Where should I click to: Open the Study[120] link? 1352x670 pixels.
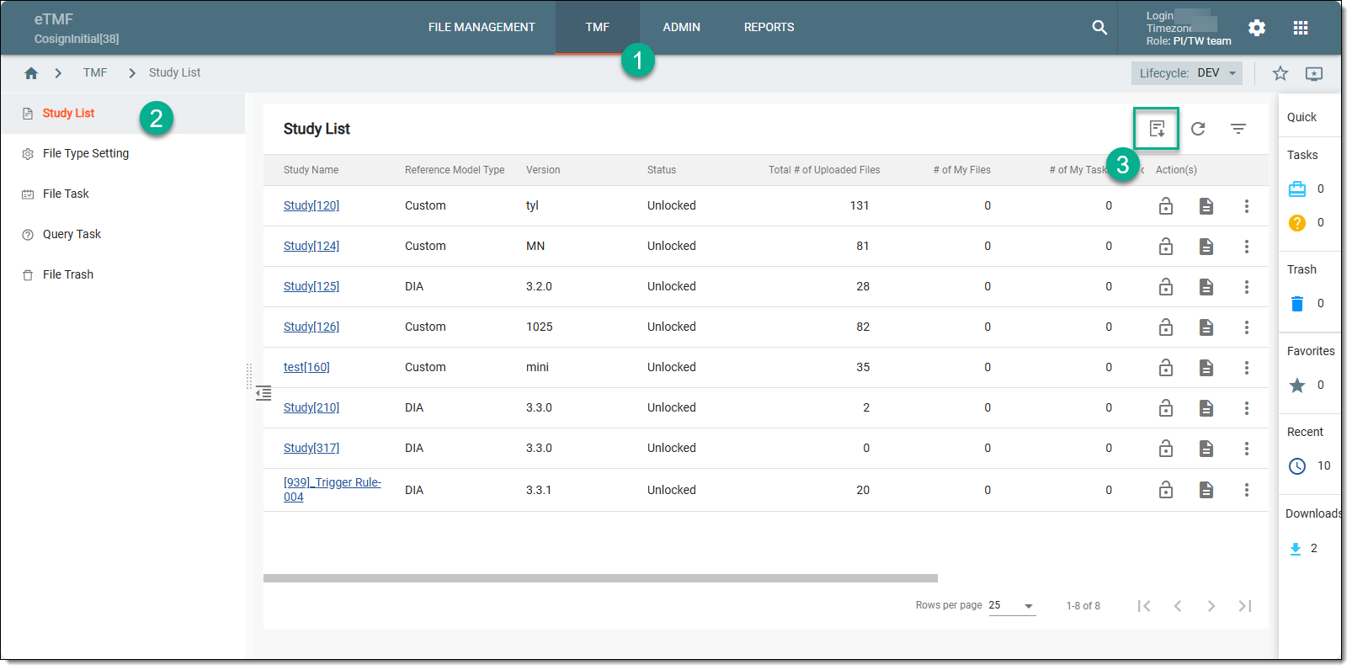tap(311, 206)
